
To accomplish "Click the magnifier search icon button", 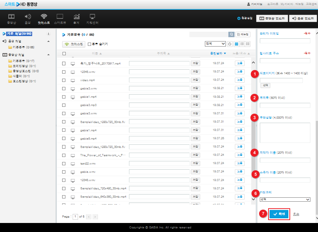I will (x=231, y=34).
